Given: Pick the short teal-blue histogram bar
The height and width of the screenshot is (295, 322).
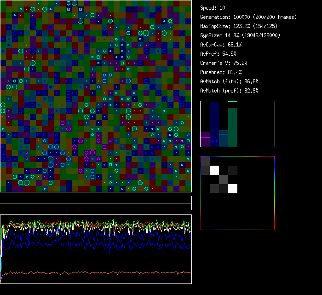Looking at the screenshot, I should 224,139.
